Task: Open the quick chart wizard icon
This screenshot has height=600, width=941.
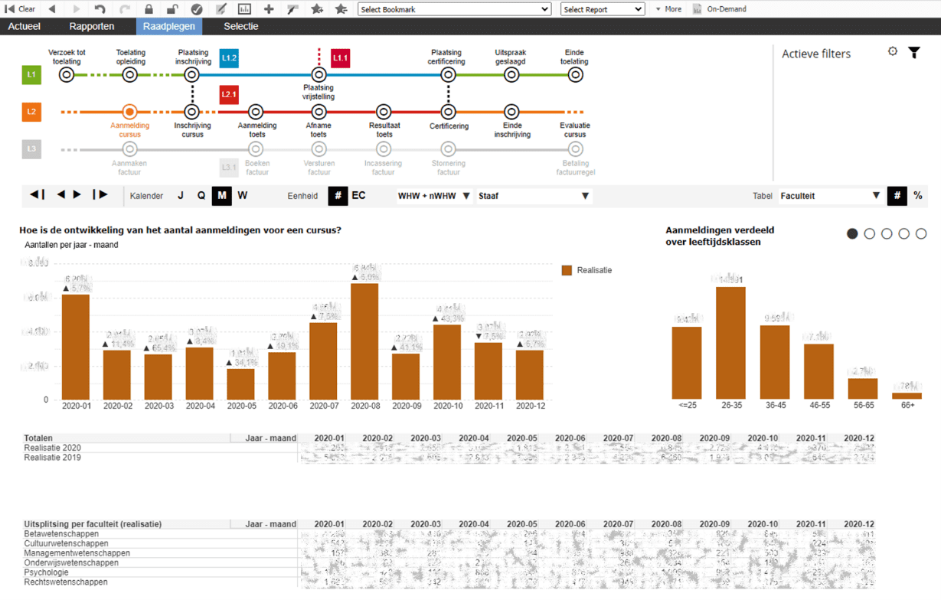Action: [244, 9]
